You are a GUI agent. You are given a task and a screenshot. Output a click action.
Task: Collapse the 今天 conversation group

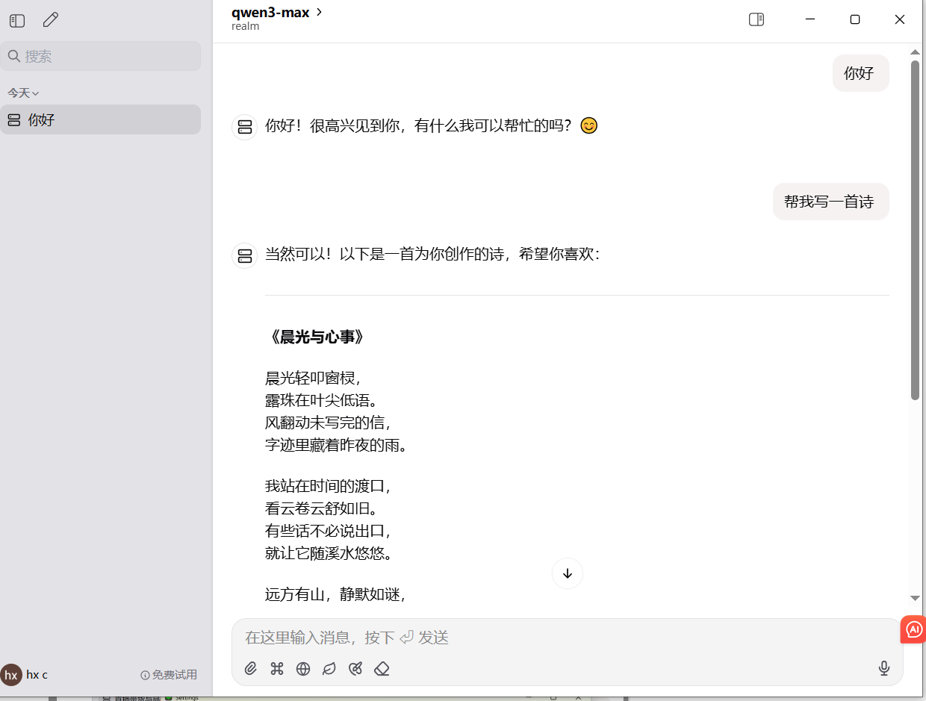[23, 93]
